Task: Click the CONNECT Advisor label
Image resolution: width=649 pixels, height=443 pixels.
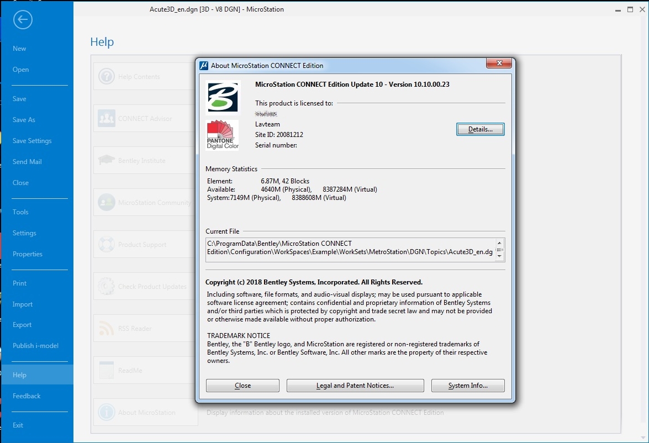Action: 145,118
